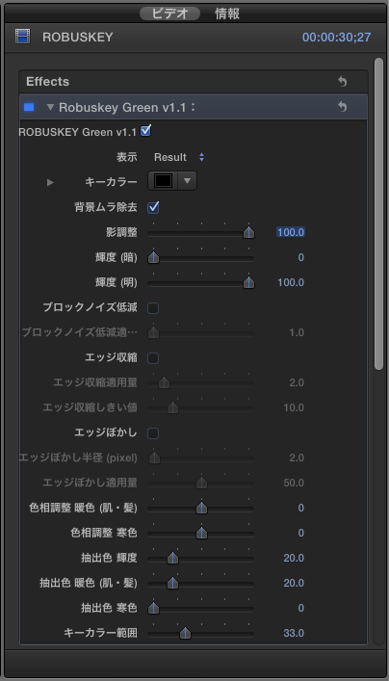Screen dimensions: 389x681
Task: Click the Effects section header
Action: [x=194, y=82]
